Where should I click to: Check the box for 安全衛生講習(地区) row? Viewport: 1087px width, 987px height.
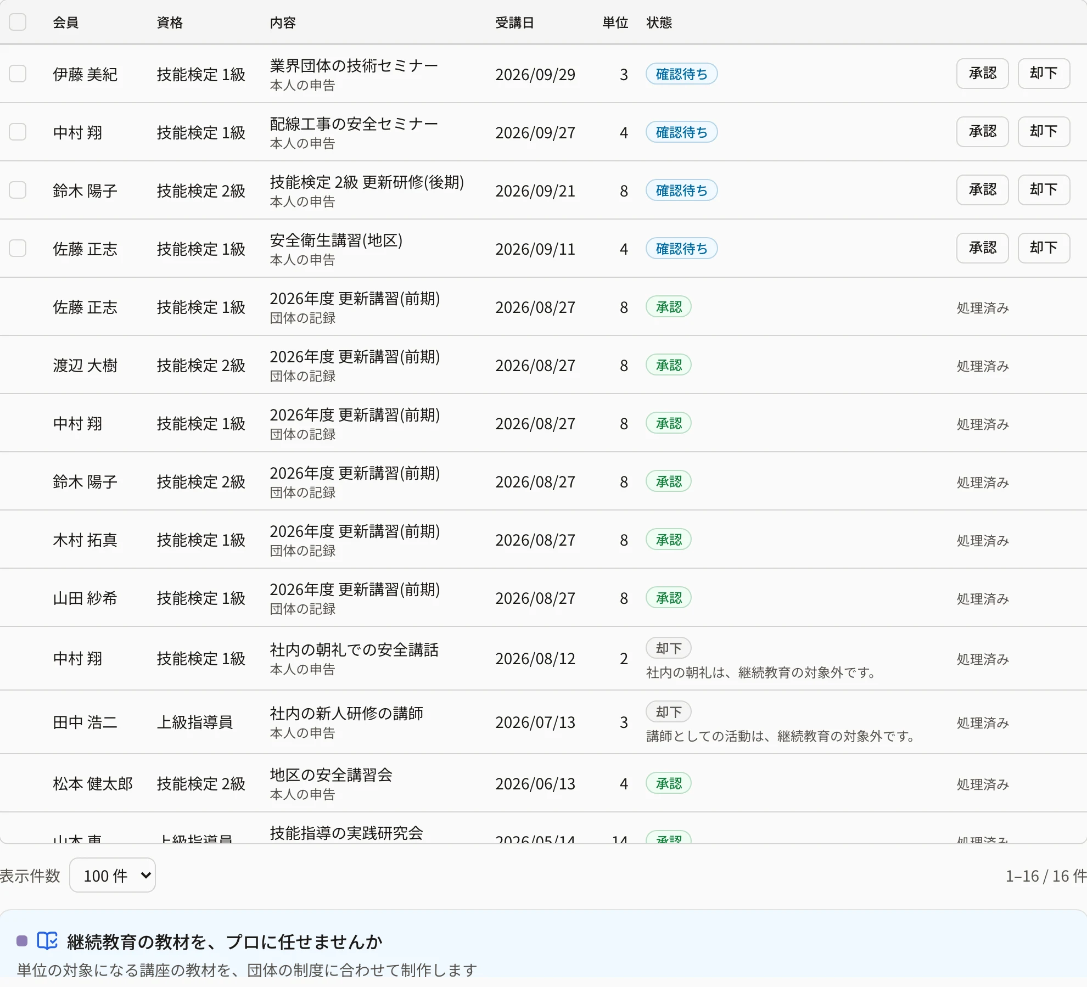pos(18,248)
